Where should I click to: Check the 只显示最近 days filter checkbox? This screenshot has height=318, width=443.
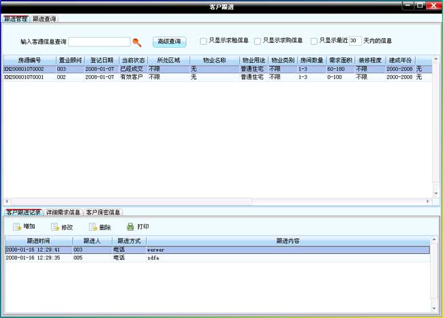tap(314, 42)
